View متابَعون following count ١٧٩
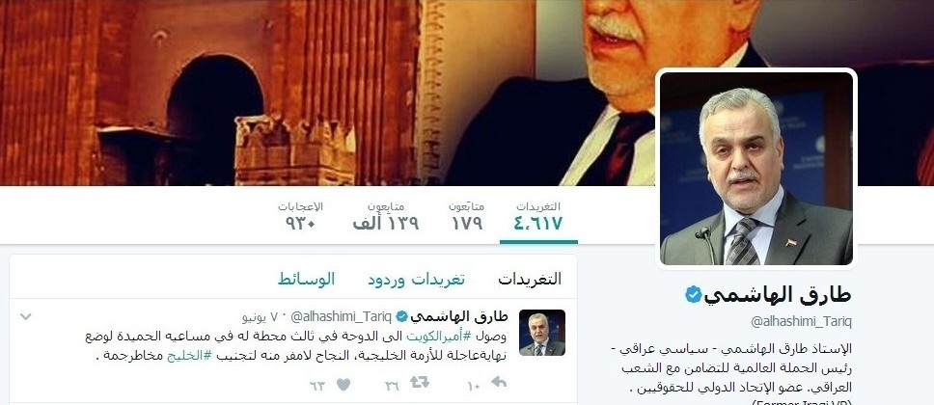The height and width of the screenshot is (405, 934). point(466,216)
